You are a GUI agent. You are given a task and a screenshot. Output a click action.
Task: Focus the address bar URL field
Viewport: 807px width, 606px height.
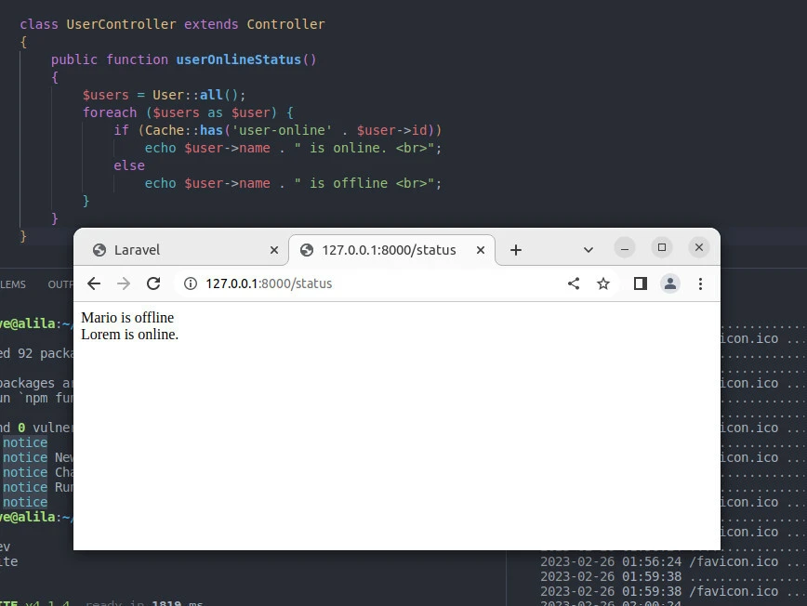pos(372,283)
